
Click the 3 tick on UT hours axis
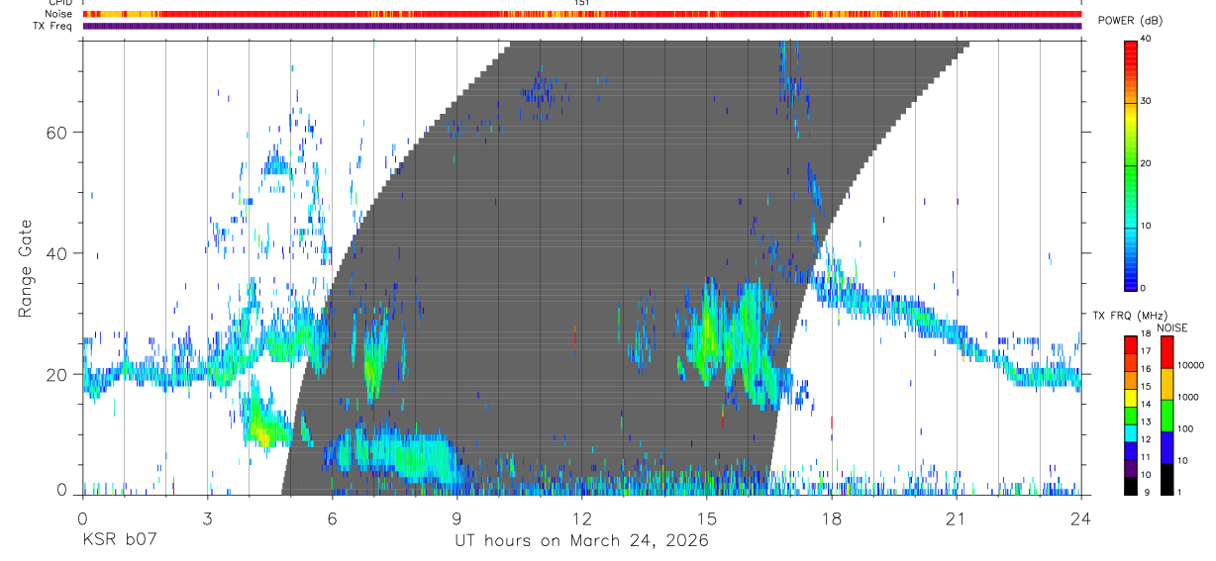(x=207, y=518)
